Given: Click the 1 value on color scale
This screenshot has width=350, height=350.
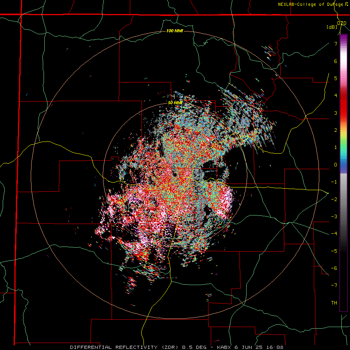Looking at the screenshot, I should coord(336,147).
